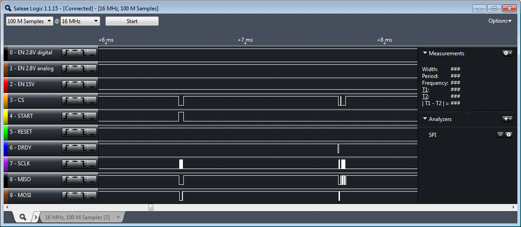Viewport: 521px width, 227px height.
Task: Set high level trigger on EN 2.8V analog
Action: tap(75, 69)
